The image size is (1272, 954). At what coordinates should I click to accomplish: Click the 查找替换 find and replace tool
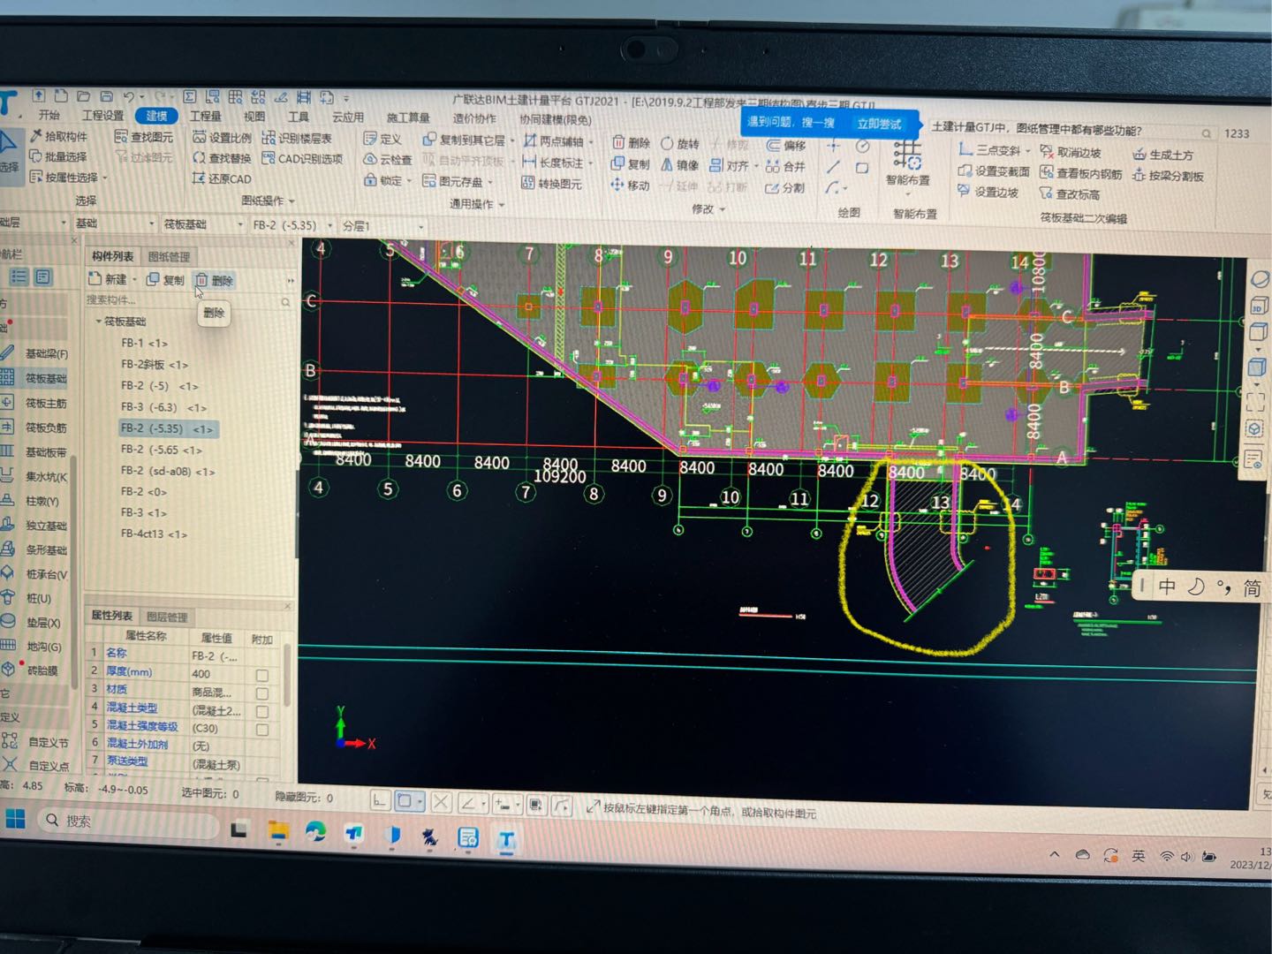pos(222,158)
